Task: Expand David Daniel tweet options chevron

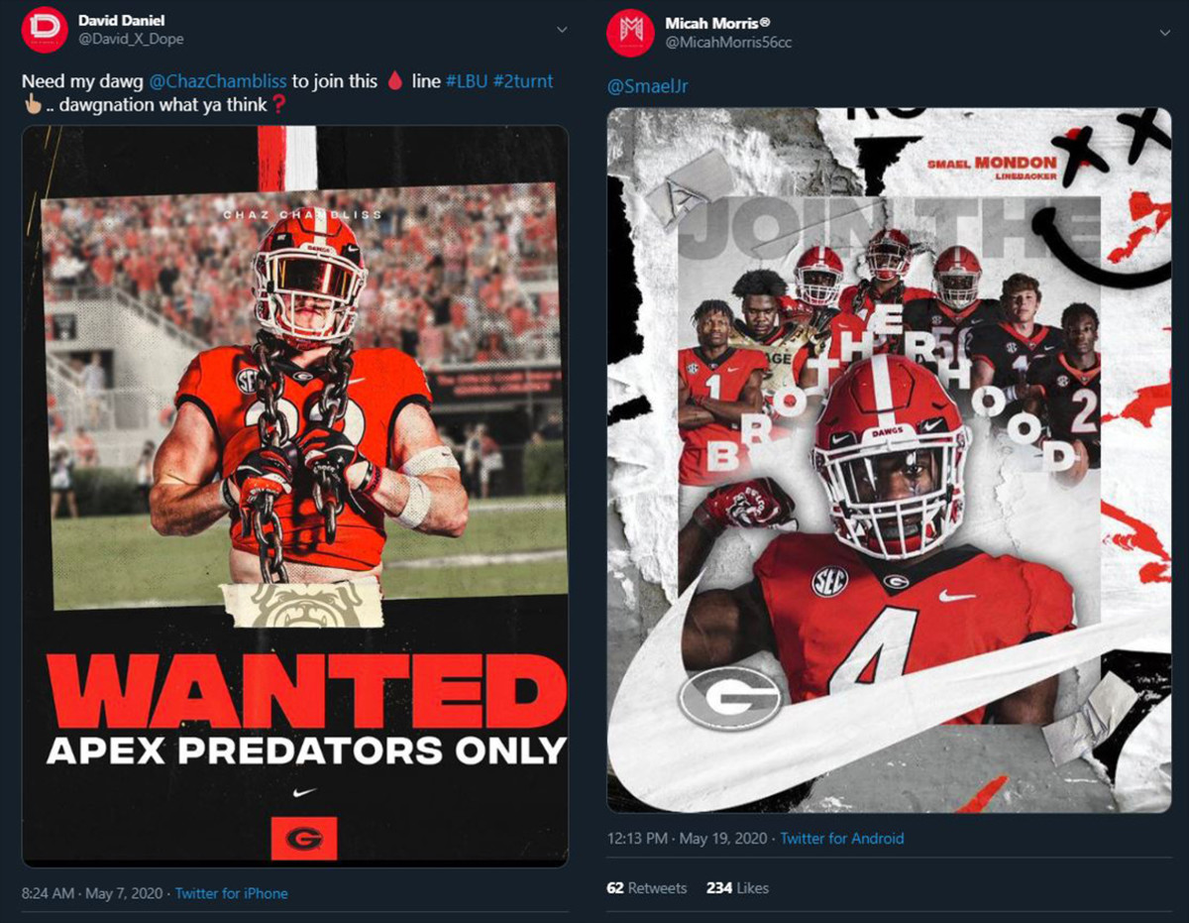Action: 562,31
